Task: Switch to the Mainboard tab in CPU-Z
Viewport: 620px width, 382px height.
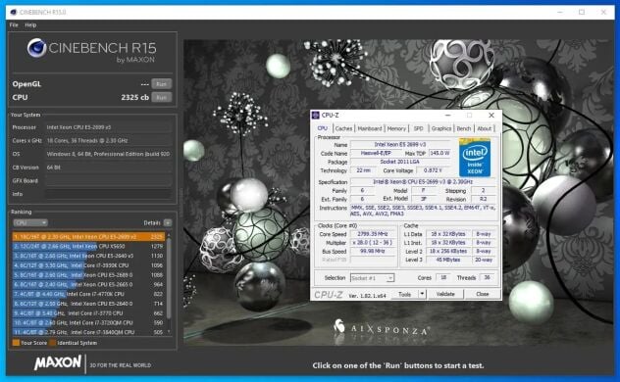Action: tap(370, 128)
